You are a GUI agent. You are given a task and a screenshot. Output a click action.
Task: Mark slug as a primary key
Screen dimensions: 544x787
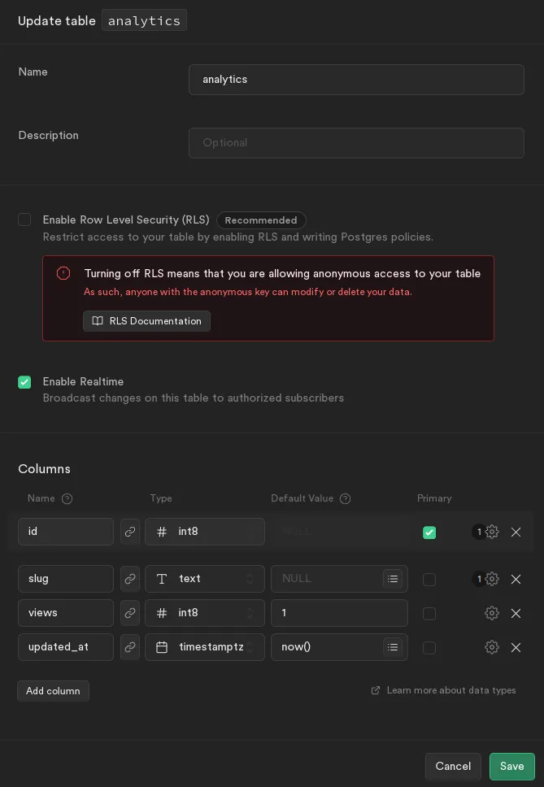click(x=429, y=580)
